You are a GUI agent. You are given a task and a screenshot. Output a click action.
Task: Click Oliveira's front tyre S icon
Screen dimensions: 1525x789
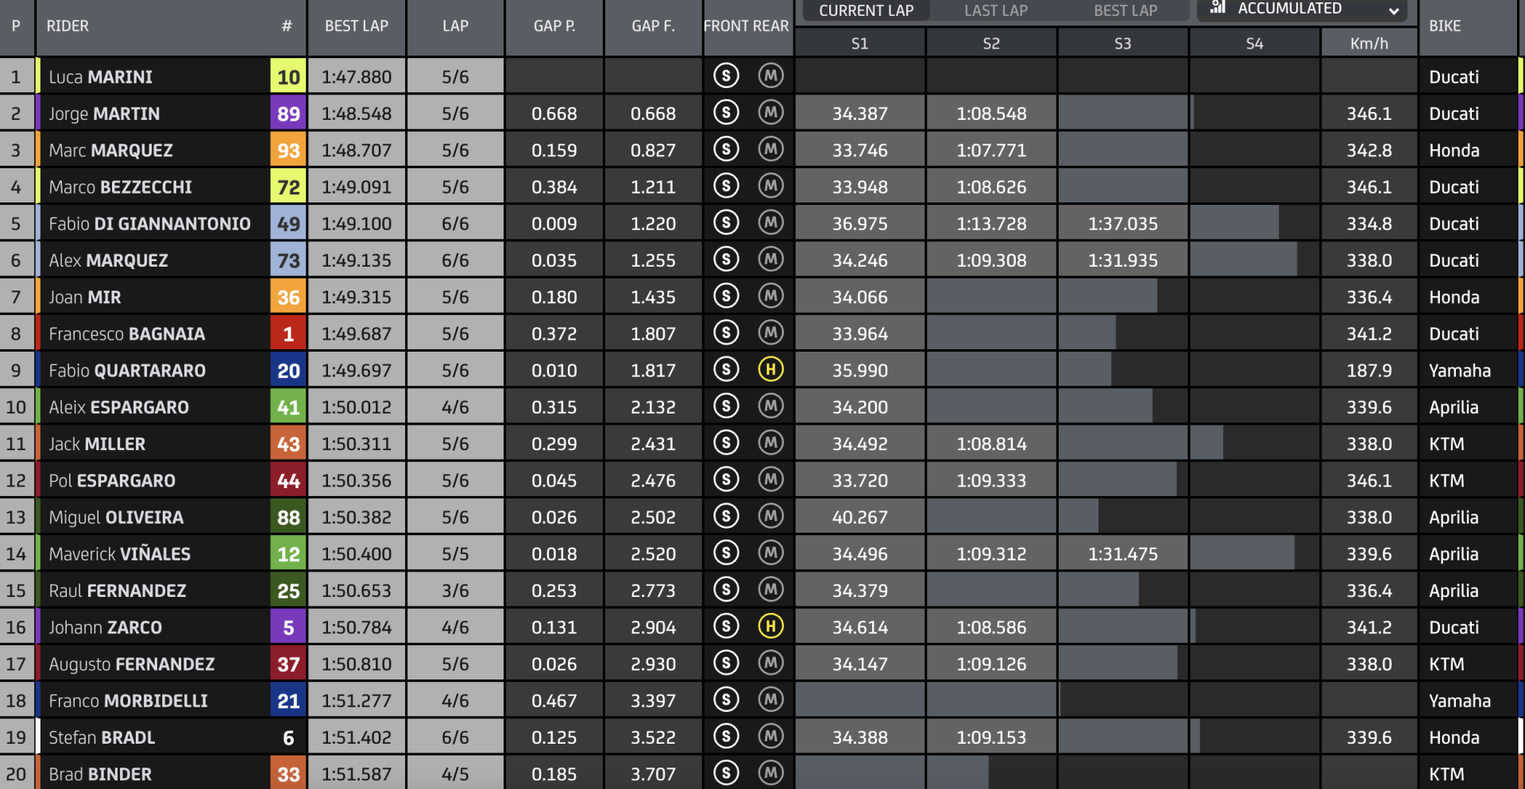click(x=726, y=517)
